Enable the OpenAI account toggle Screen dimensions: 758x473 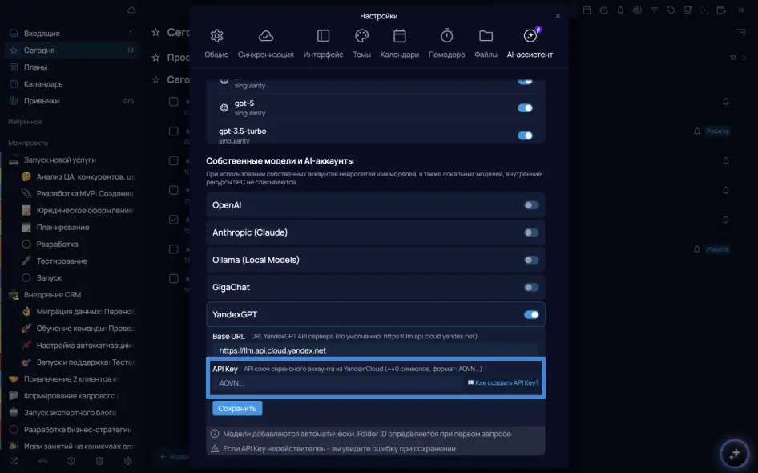(530, 205)
